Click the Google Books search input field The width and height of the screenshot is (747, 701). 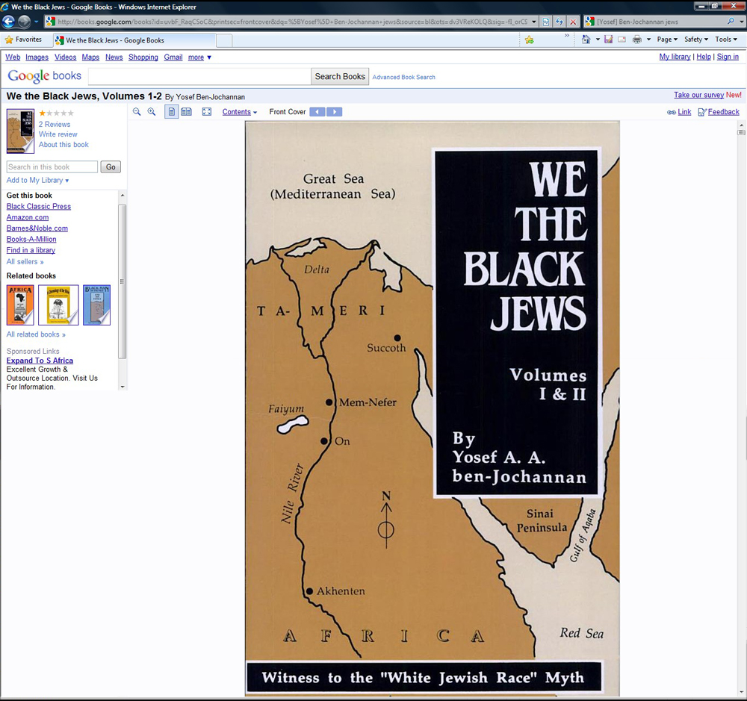coord(199,76)
